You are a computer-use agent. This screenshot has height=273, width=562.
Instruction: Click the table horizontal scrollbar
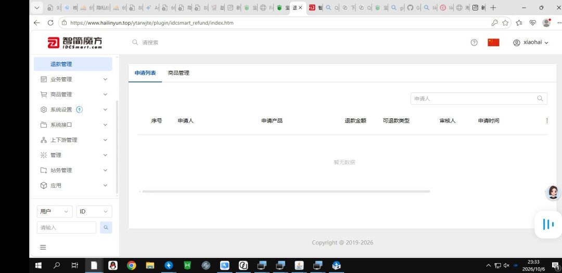click(x=286, y=192)
